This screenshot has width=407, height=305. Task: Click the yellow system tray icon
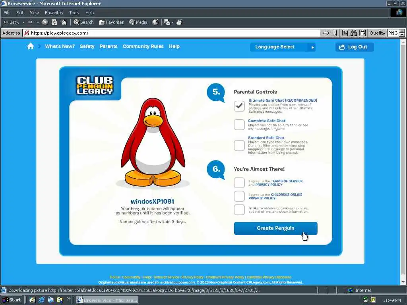point(373,300)
